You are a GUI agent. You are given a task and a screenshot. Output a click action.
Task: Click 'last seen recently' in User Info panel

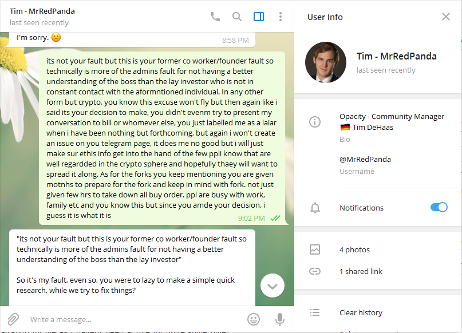(386, 70)
